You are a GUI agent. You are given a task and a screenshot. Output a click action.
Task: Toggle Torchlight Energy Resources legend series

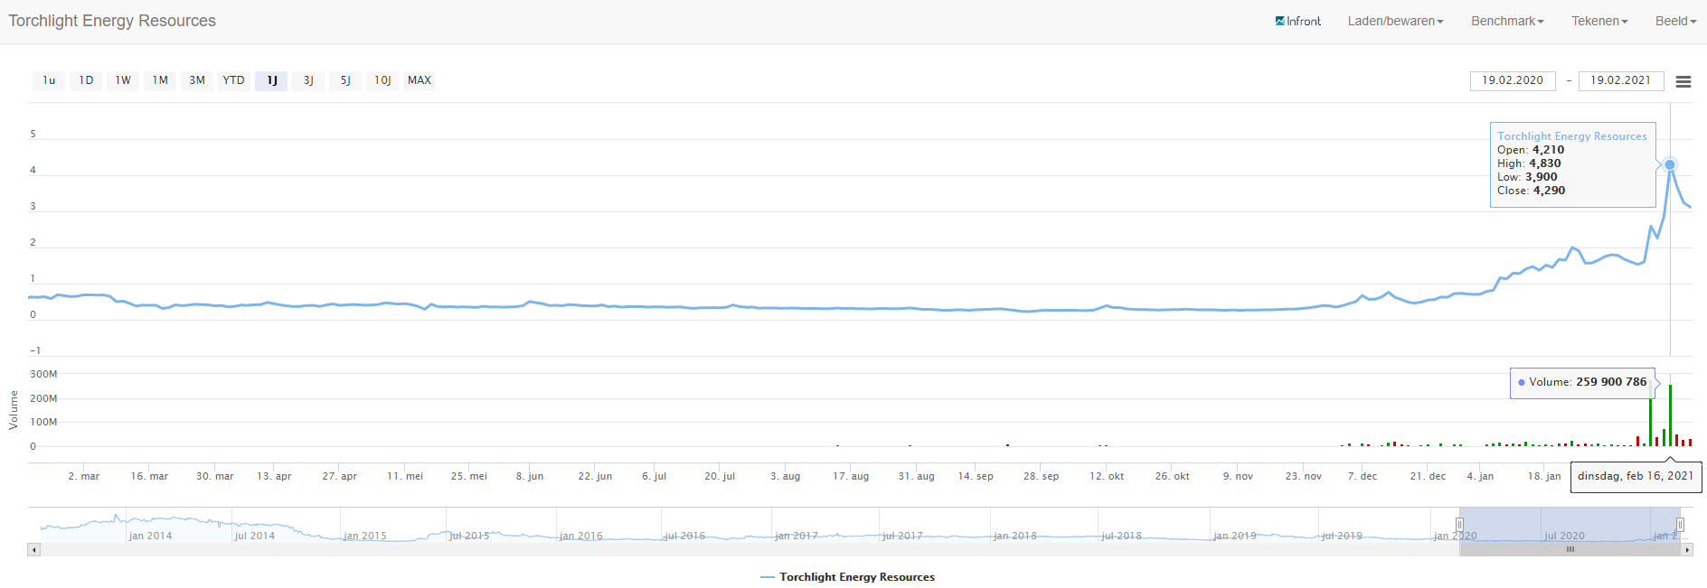click(848, 577)
